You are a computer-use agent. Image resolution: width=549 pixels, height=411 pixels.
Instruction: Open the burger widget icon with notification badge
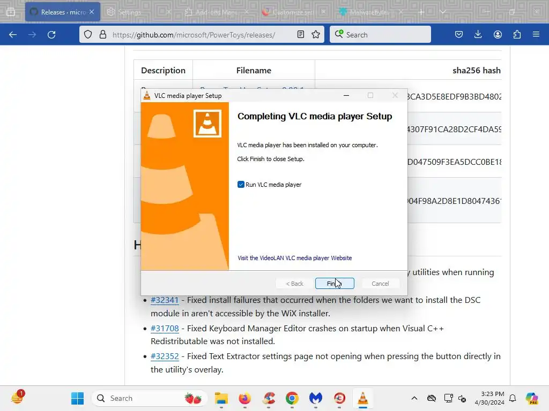(17, 398)
